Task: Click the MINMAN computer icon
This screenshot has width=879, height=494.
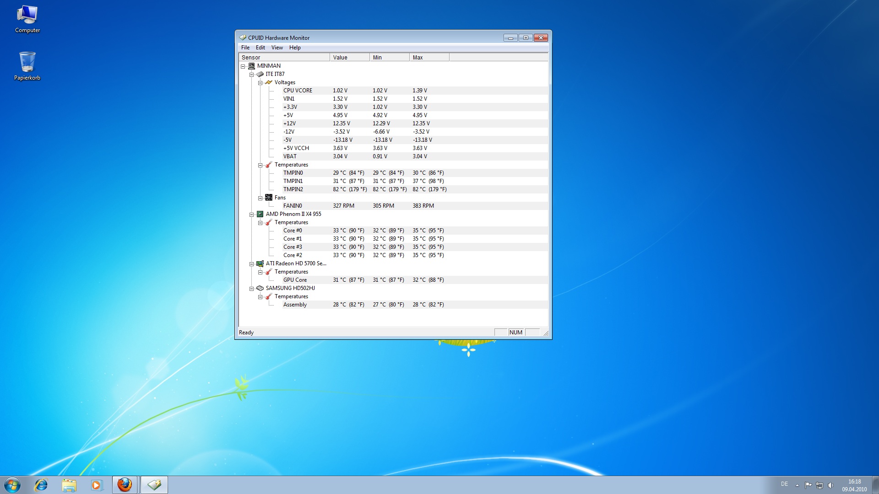Action: 251,66
